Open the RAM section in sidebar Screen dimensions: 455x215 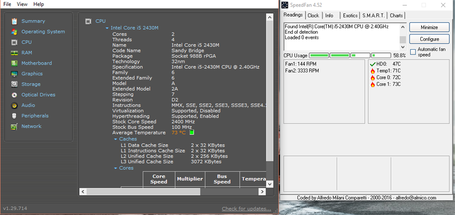27,53
